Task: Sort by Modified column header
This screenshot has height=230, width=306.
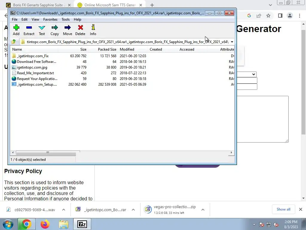Action: click(x=133, y=49)
